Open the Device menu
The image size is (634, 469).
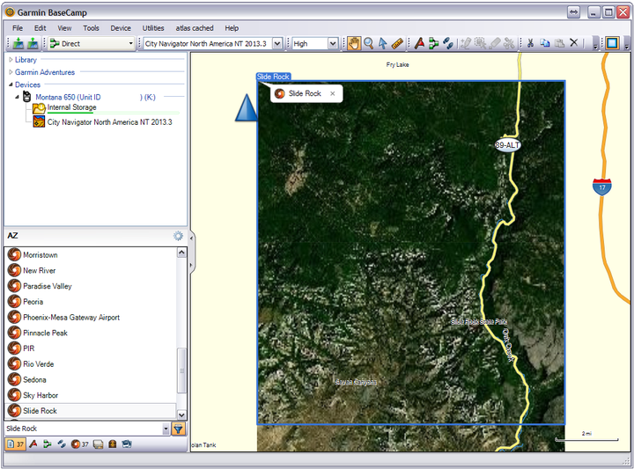click(121, 28)
